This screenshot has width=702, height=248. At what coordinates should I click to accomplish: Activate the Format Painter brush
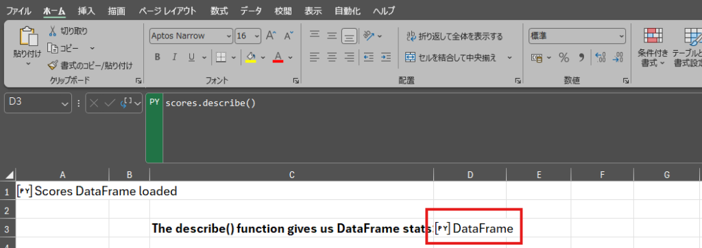click(53, 66)
